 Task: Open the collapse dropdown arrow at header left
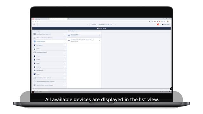35,25
